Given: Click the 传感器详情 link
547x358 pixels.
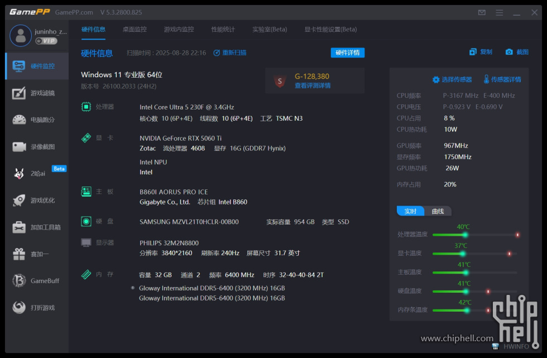Looking at the screenshot, I should [506, 79].
